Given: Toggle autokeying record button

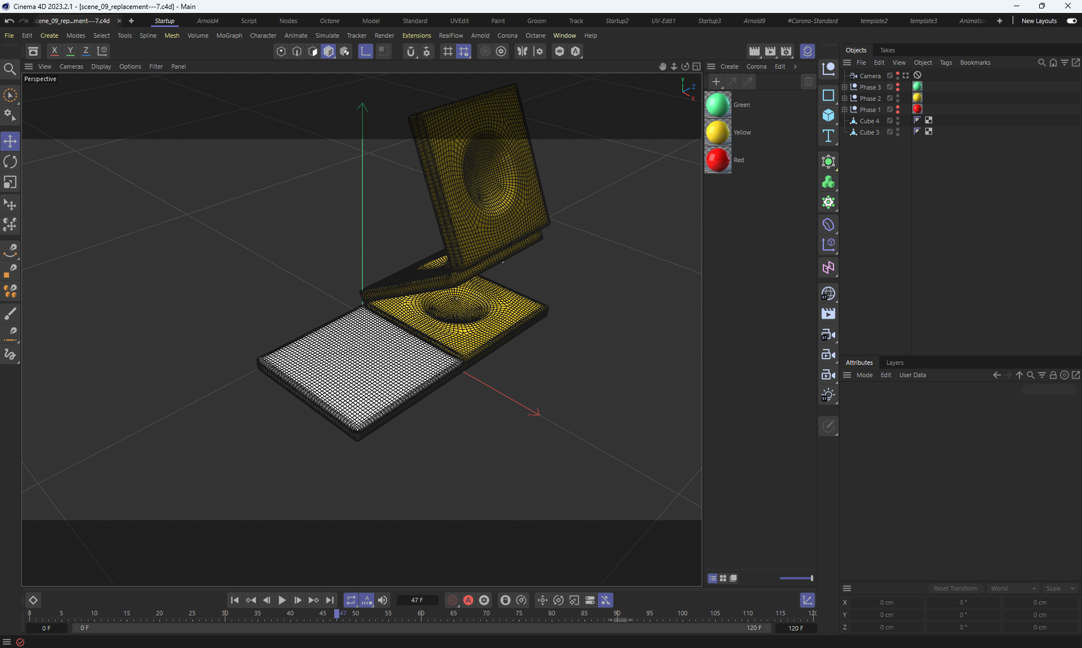Looking at the screenshot, I should coord(468,600).
